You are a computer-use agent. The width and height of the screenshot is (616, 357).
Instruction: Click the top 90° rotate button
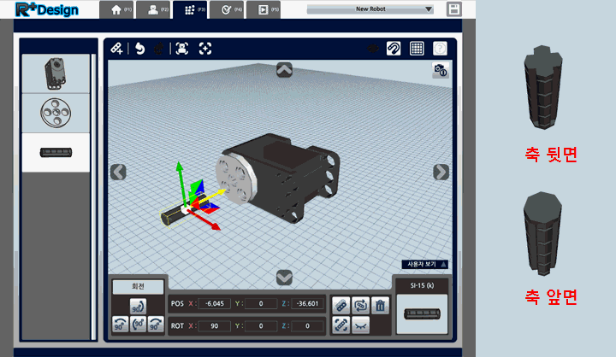(137, 306)
